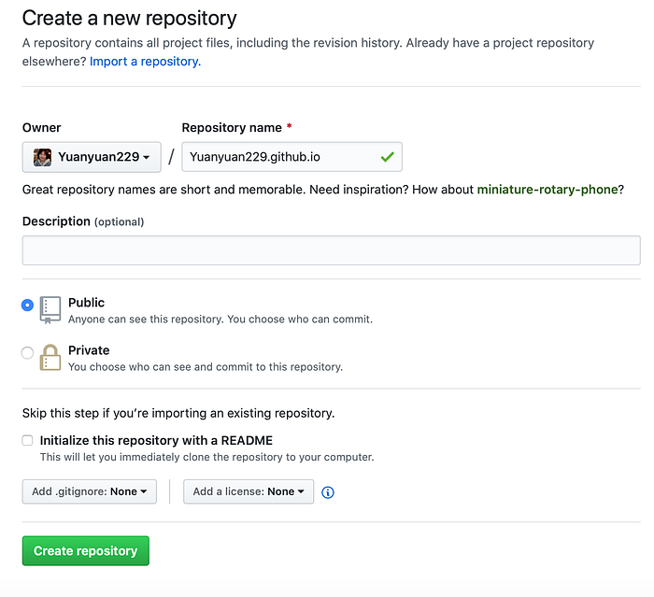
Task: Open the license info circle icon
Action: [x=328, y=492]
